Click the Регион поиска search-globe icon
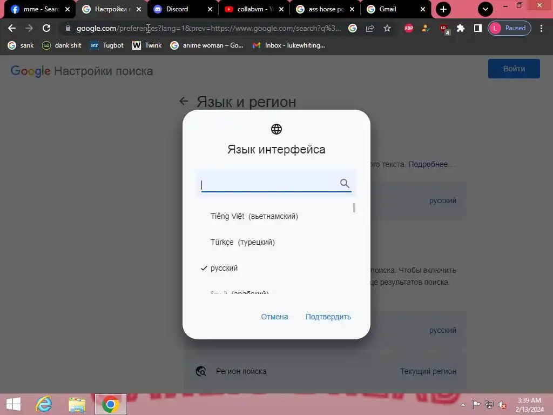Viewport: 553px width, 415px height. click(x=201, y=371)
